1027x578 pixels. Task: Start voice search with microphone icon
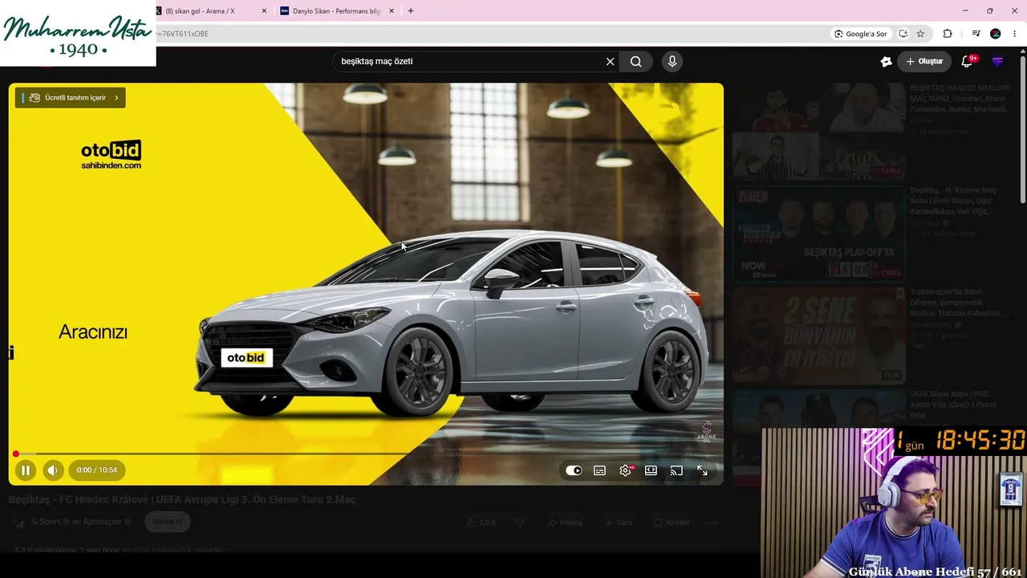point(672,61)
